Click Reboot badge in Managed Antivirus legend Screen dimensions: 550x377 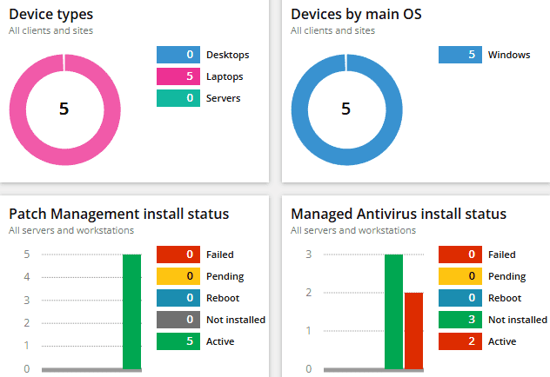click(460, 298)
